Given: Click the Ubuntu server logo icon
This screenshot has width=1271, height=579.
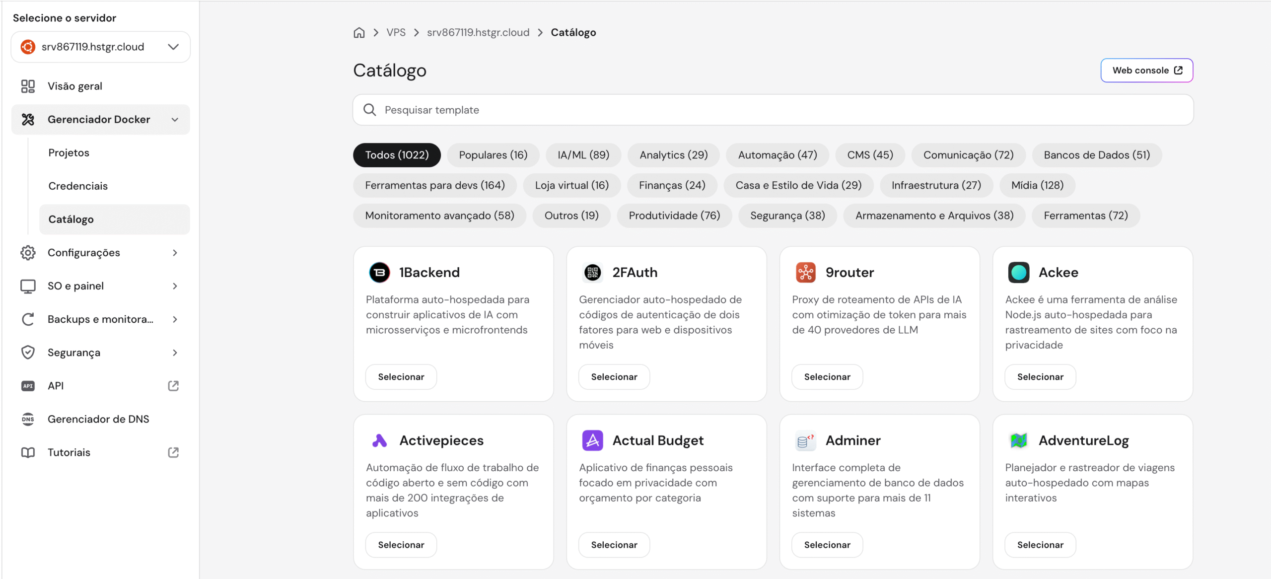Looking at the screenshot, I should pos(28,47).
